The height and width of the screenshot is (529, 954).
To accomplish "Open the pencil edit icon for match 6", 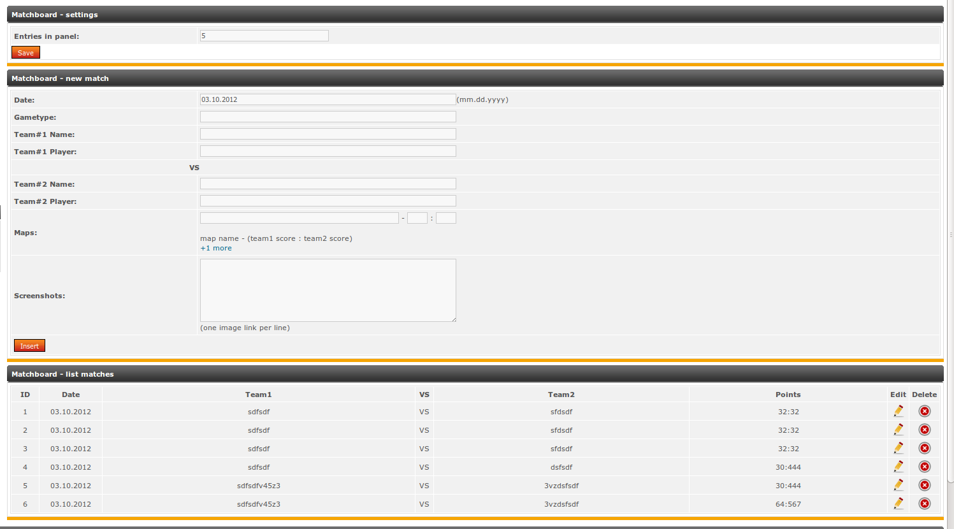I will [899, 503].
